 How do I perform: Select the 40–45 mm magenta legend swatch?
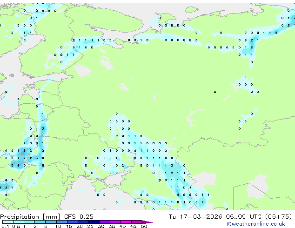[x=126, y=222]
